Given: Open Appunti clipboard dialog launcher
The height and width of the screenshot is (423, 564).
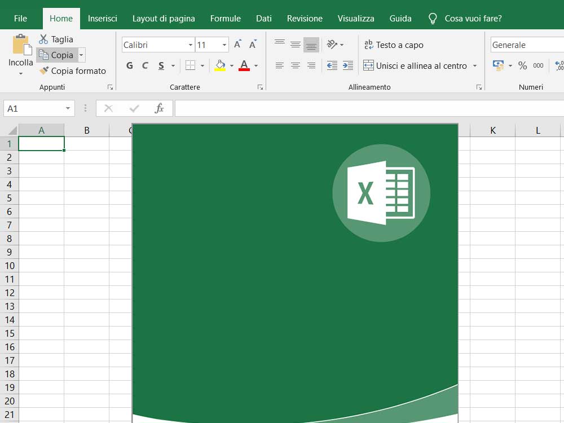Looking at the screenshot, I should click(110, 87).
